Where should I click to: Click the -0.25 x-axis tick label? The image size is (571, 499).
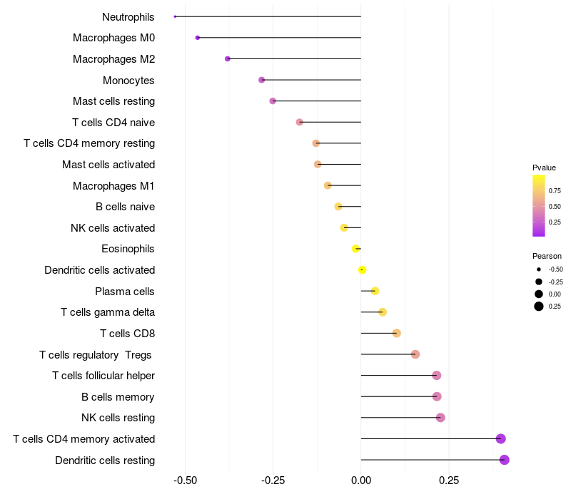coord(273,480)
